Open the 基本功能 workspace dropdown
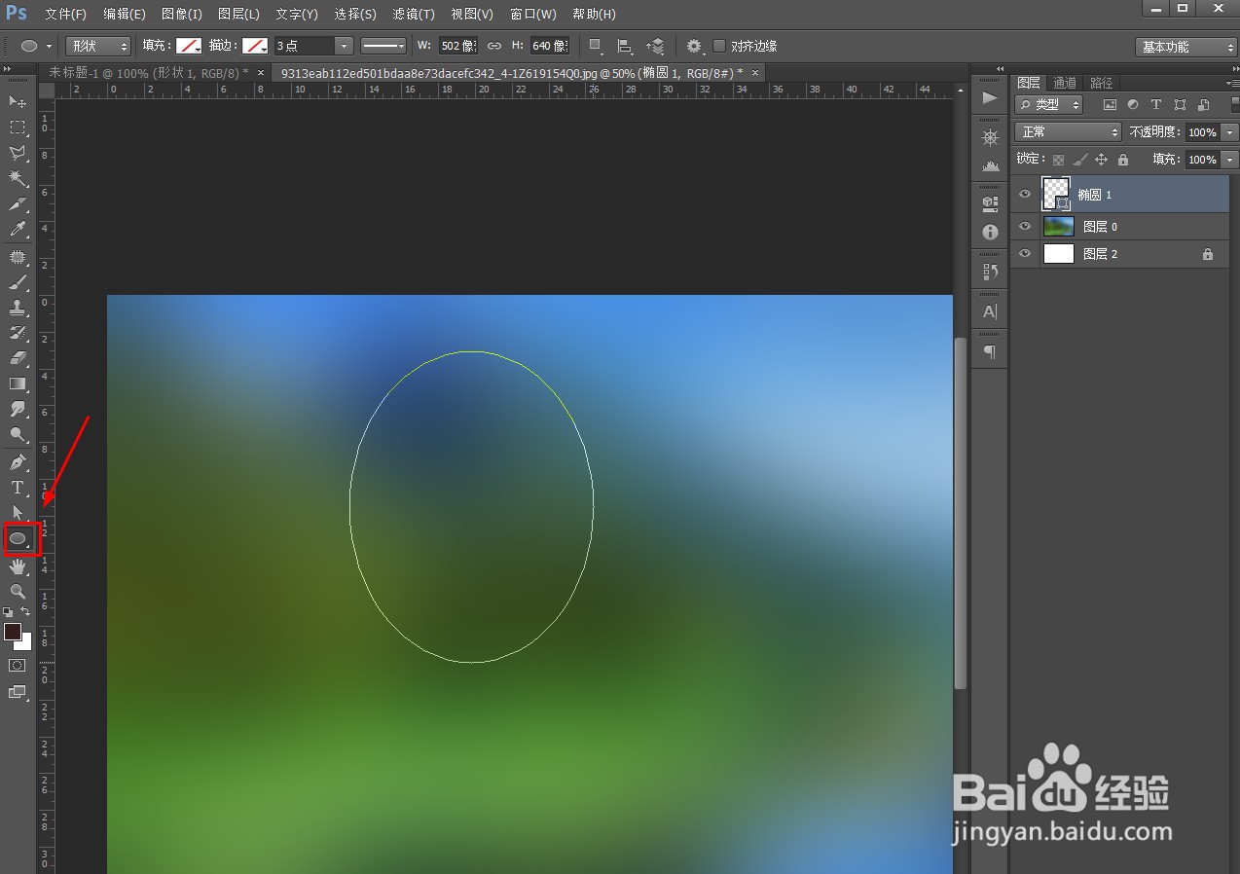The width and height of the screenshot is (1240, 874). pyautogui.click(x=1186, y=47)
